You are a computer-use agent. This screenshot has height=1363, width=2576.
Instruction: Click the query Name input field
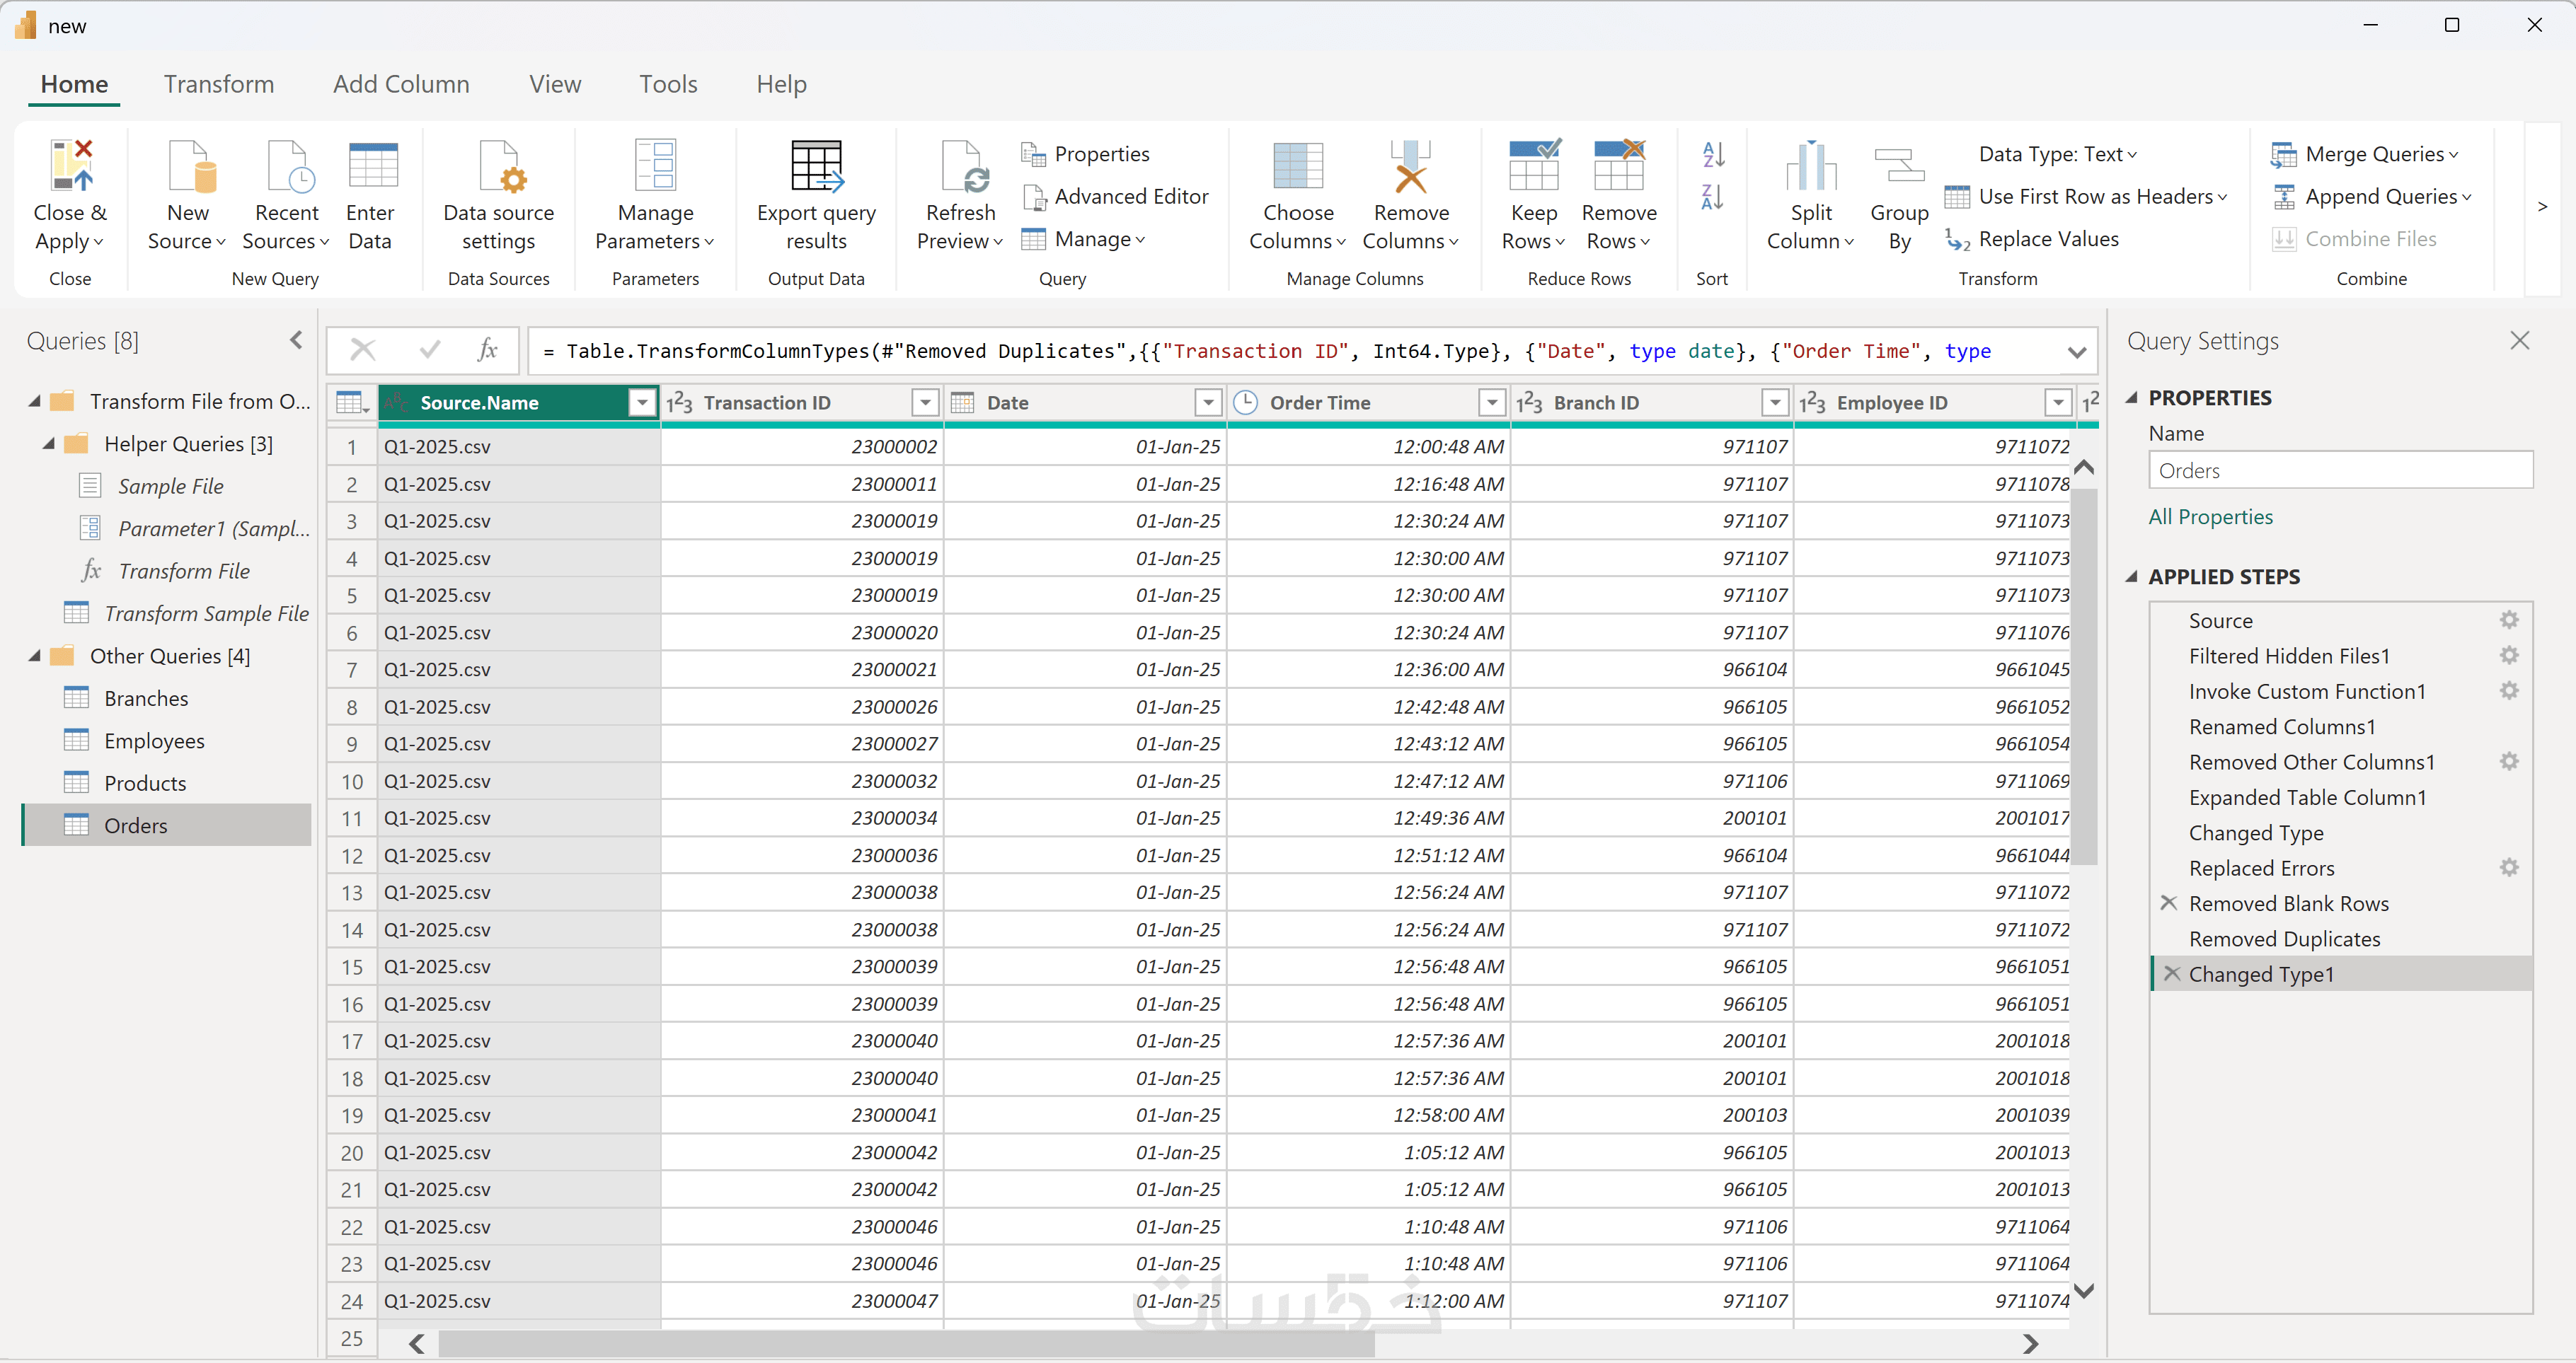(x=2339, y=470)
